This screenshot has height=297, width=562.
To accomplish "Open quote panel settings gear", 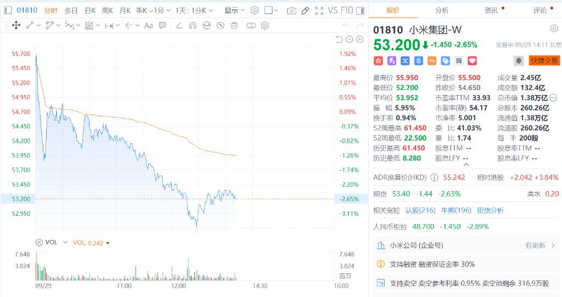I will [554, 29].
